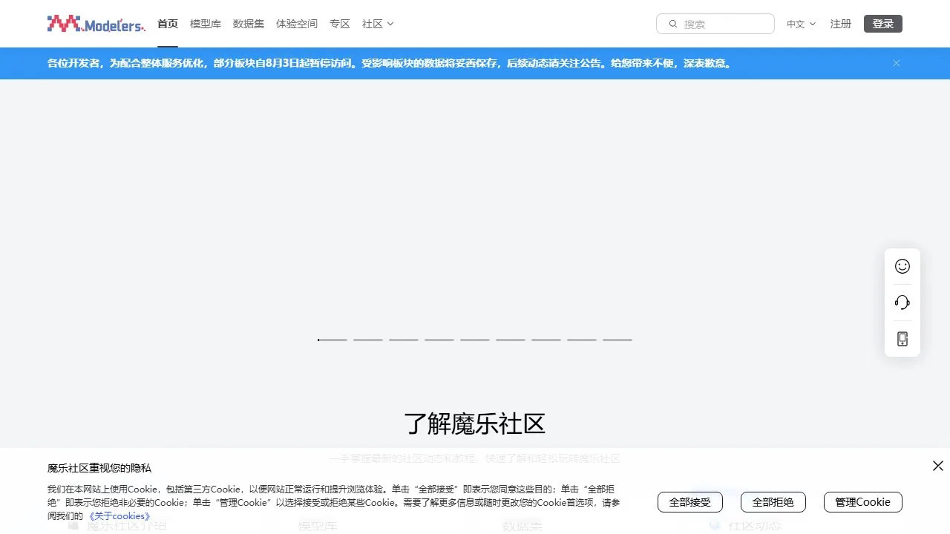Click the search magnifier icon
This screenshot has height=534, width=950.
click(673, 24)
